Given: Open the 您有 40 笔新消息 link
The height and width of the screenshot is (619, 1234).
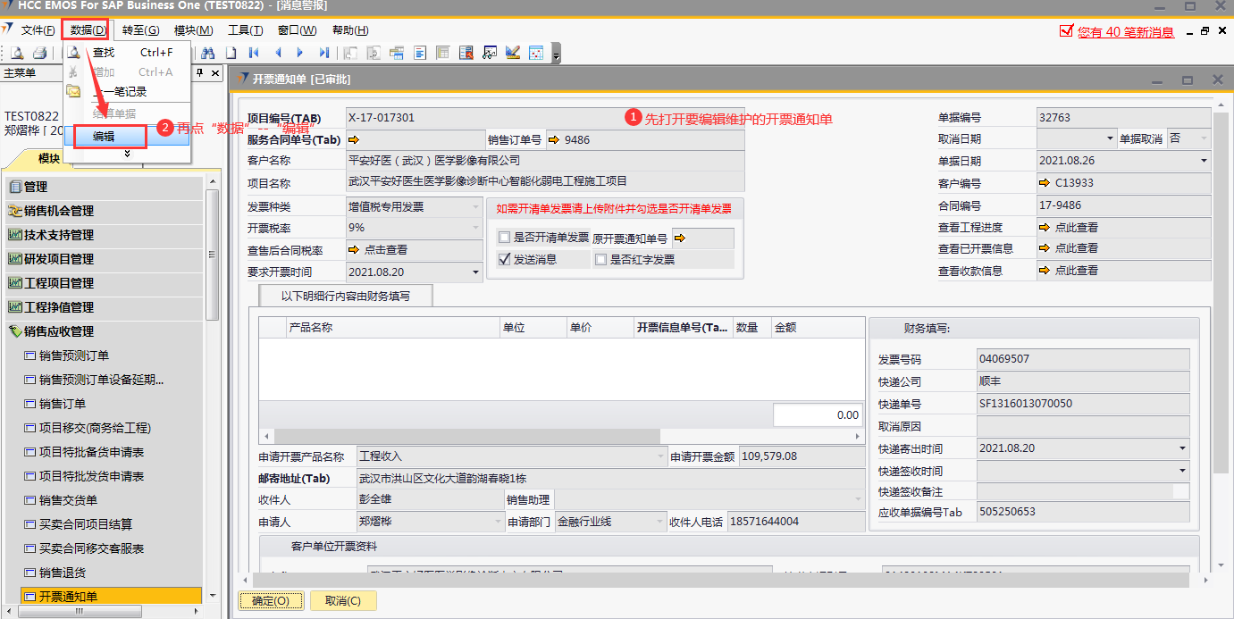Looking at the screenshot, I should 1125,32.
